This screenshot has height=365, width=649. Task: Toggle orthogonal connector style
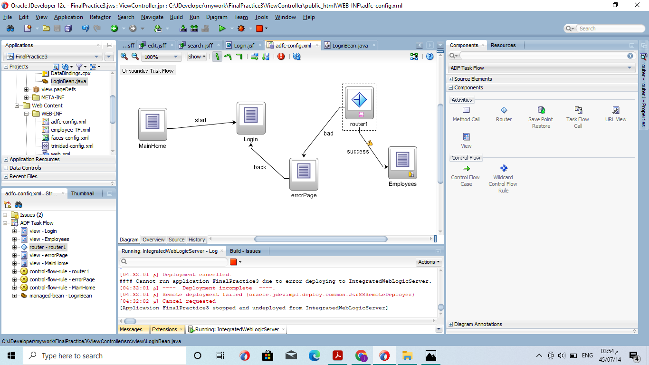click(x=239, y=57)
